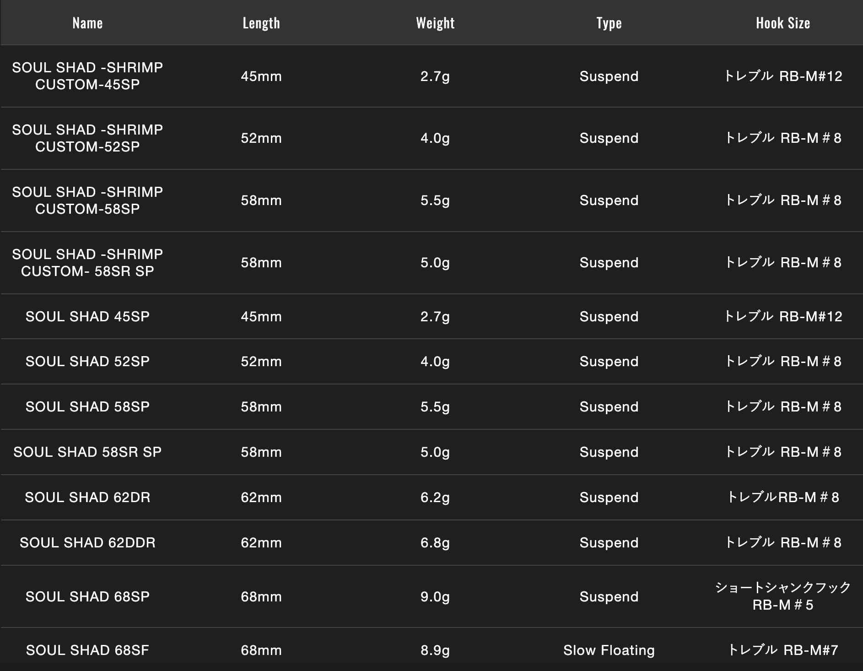863x671 pixels.
Task: Click the ショートシャンクフック RB-M＃5 hook cell
Action: pyautogui.click(x=782, y=596)
